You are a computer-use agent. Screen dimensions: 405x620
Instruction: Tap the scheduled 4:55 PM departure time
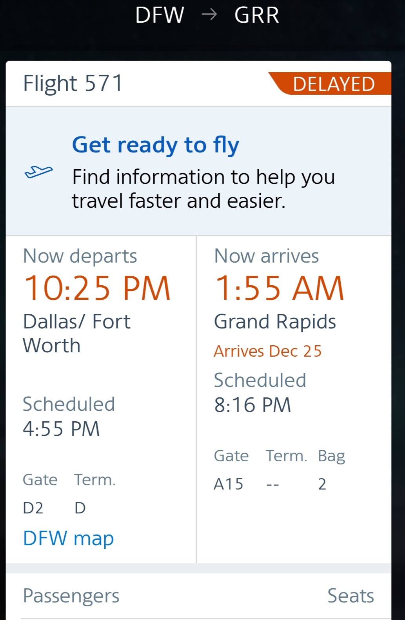[61, 429]
